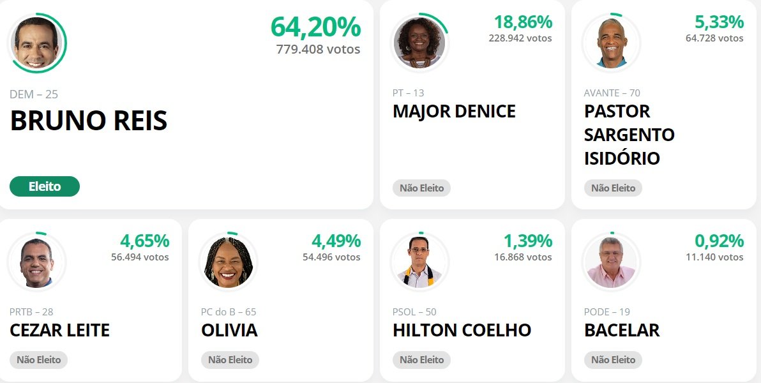The height and width of the screenshot is (383, 761).
Task: Click the DEM – 25 candidate's photo
Action: coord(37,43)
